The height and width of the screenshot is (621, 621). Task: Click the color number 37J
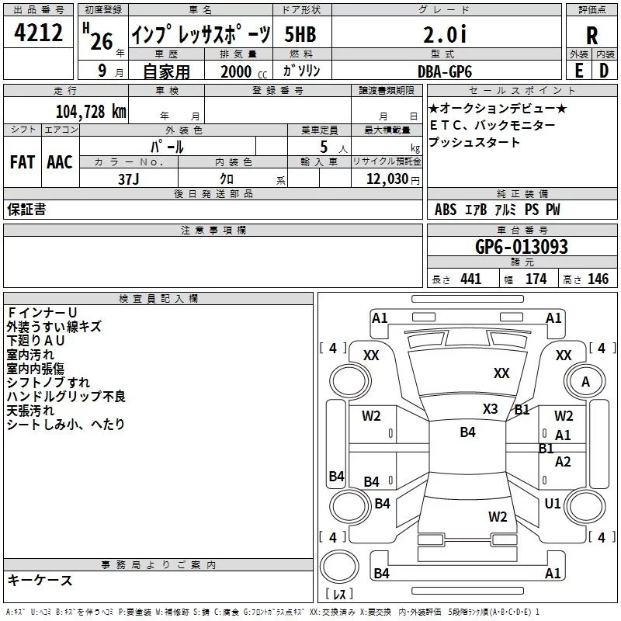129,179
